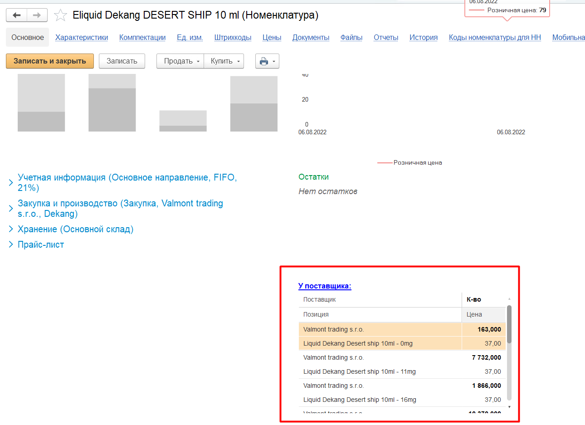Go forward with the right arrow button
Viewport: 585px width, 425px height.
click(x=37, y=15)
